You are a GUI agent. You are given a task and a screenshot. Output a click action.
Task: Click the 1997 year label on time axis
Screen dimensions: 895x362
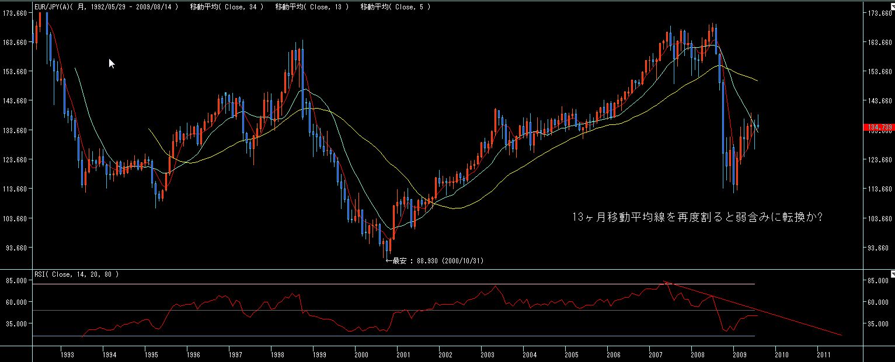[x=235, y=354]
